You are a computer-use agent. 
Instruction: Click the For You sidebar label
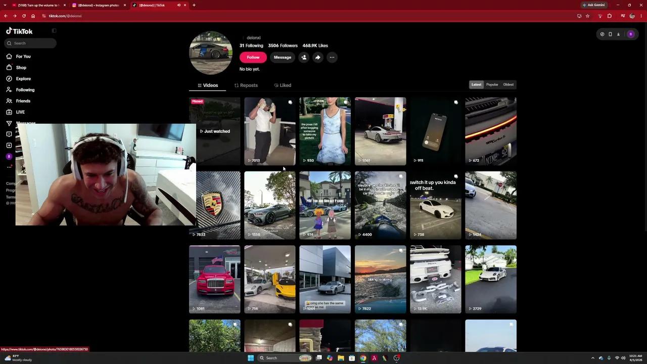(x=23, y=56)
